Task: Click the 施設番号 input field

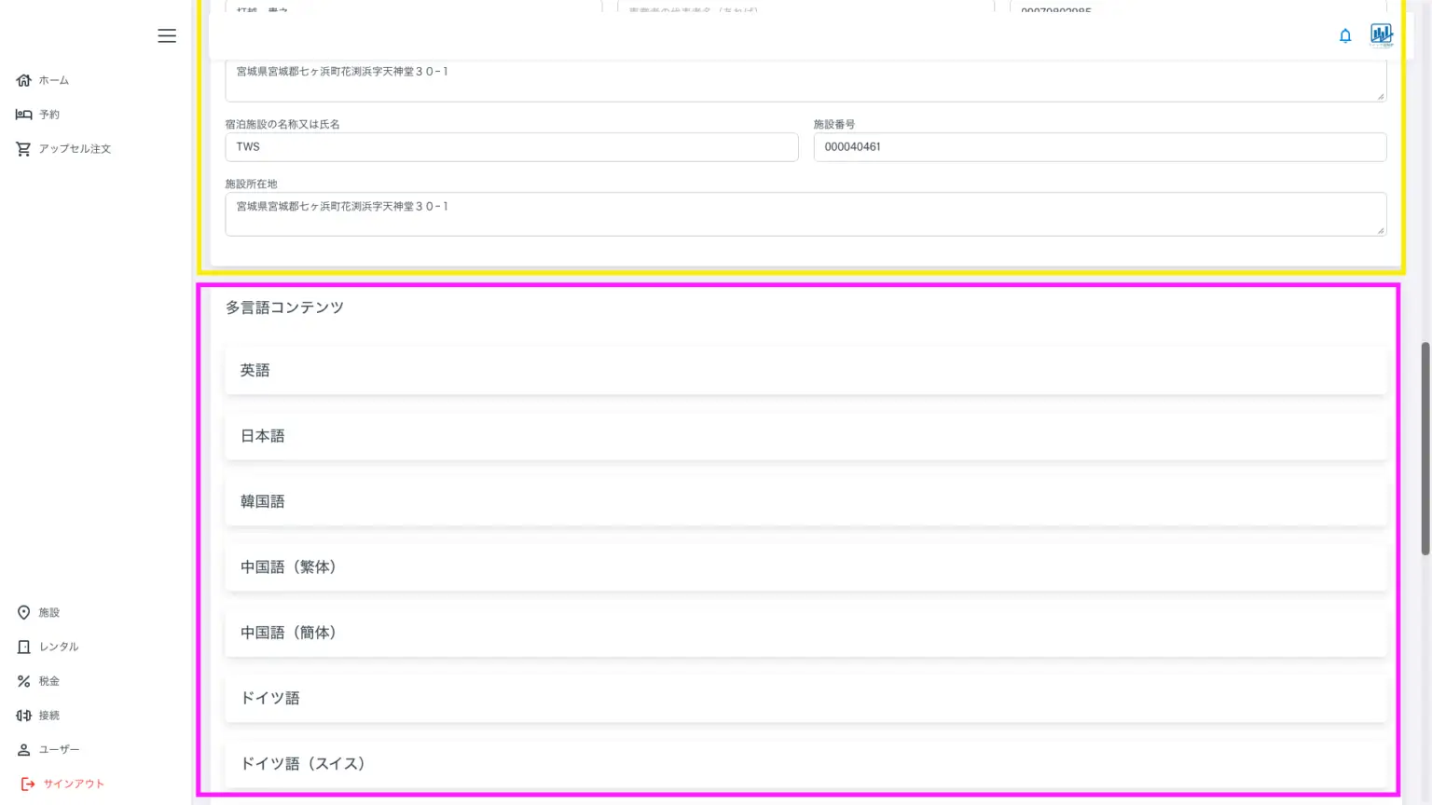Action: 1099,147
